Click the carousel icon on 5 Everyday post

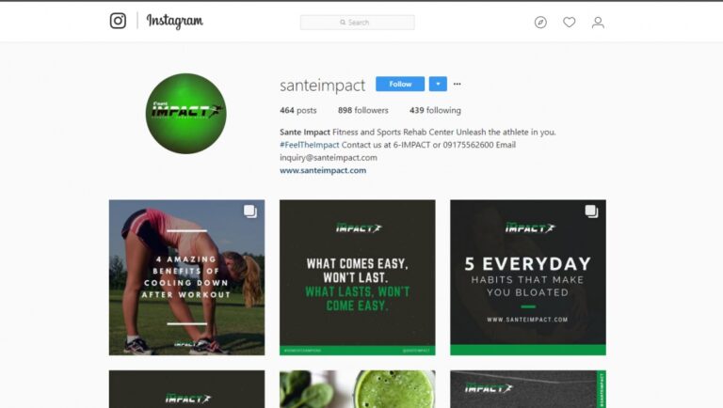click(591, 212)
